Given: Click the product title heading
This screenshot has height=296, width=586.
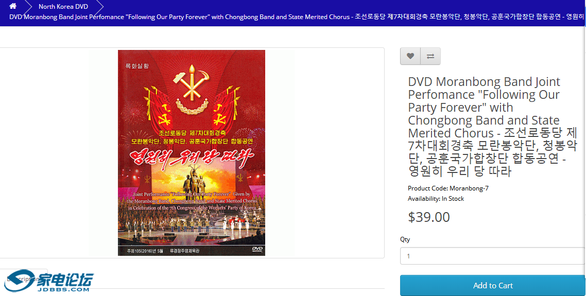Looking at the screenshot, I should pyautogui.click(x=493, y=126).
